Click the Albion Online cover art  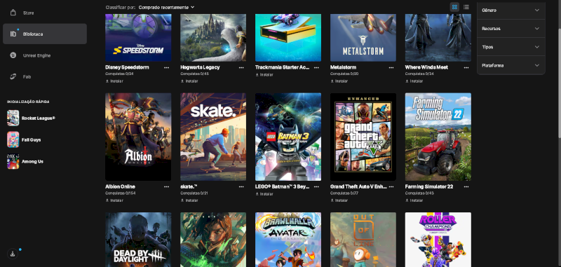tap(138, 137)
